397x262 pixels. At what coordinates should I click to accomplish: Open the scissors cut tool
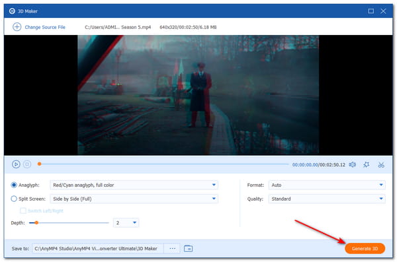click(381, 165)
